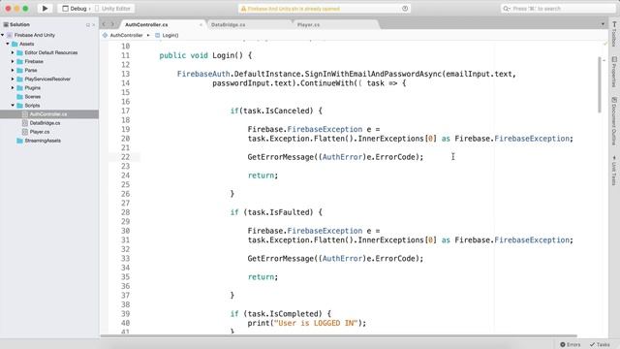Click the Firebase And Unity solution icon
Viewport: 620px width, 349px height.
(10, 35)
